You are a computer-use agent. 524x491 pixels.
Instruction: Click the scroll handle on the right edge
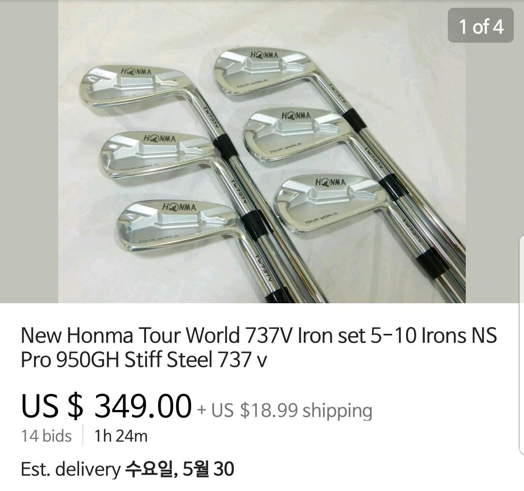tap(521, 344)
